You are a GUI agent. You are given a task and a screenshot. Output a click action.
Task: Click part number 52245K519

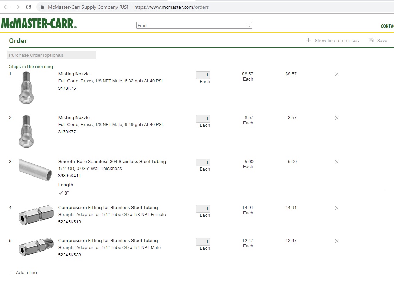click(x=70, y=222)
